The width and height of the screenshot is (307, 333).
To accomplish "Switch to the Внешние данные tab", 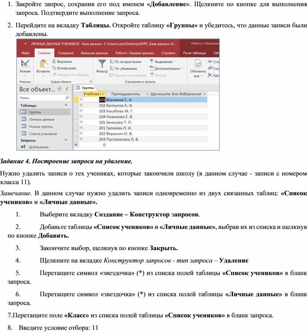I will (x=94, y=53).
